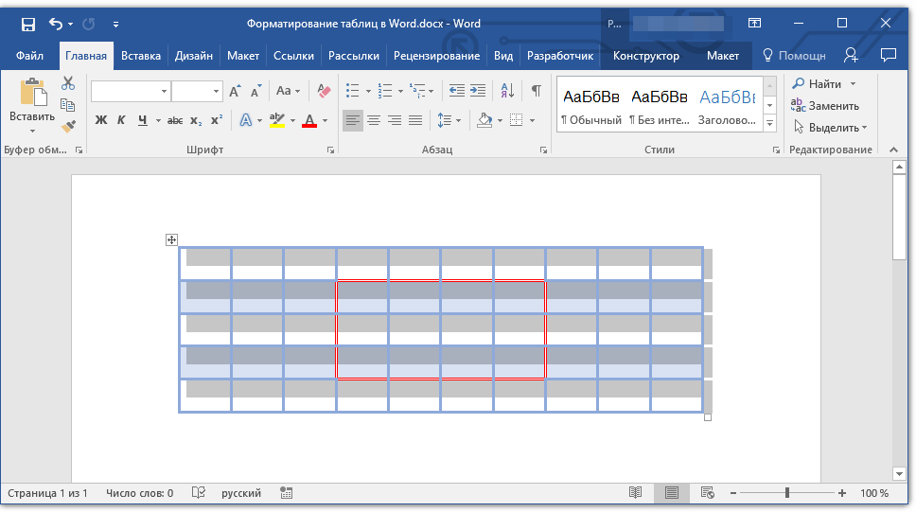
Task: Click the Cut scissors icon
Action: 68,84
